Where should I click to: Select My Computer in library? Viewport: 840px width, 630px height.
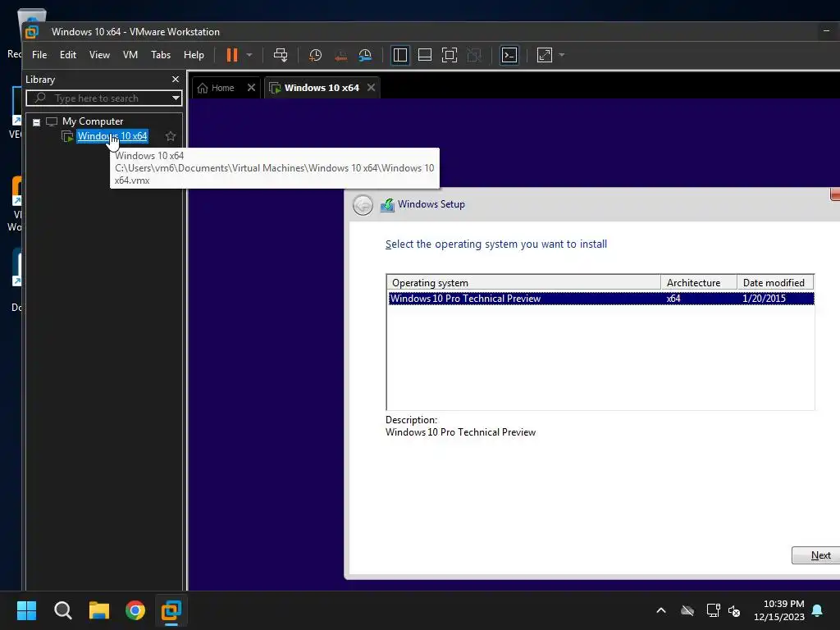click(x=93, y=121)
